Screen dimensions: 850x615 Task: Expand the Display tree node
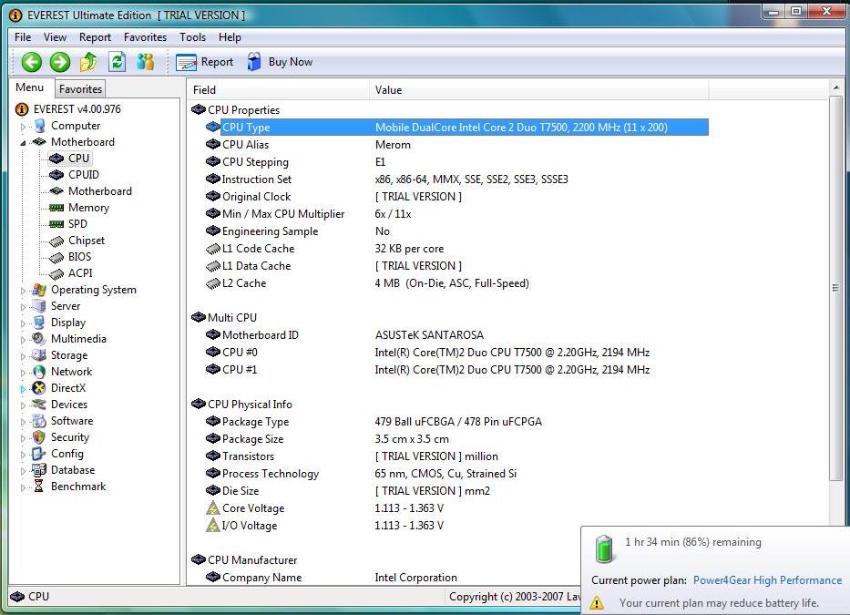(23, 323)
